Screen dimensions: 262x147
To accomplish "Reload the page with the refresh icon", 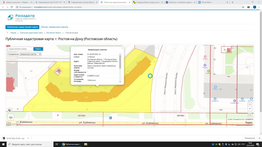I will (x=12, y=7).
